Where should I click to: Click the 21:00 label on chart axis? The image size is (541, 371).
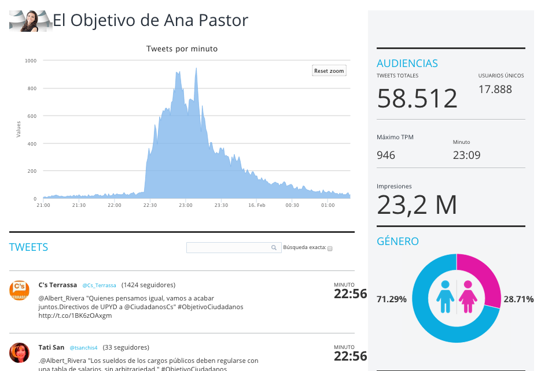click(43, 205)
